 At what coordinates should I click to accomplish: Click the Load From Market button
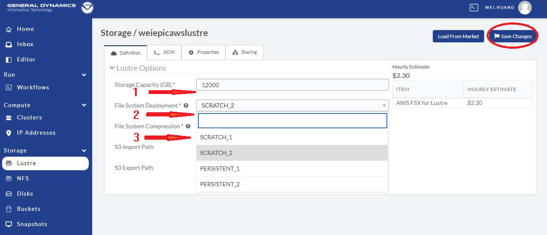458,36
